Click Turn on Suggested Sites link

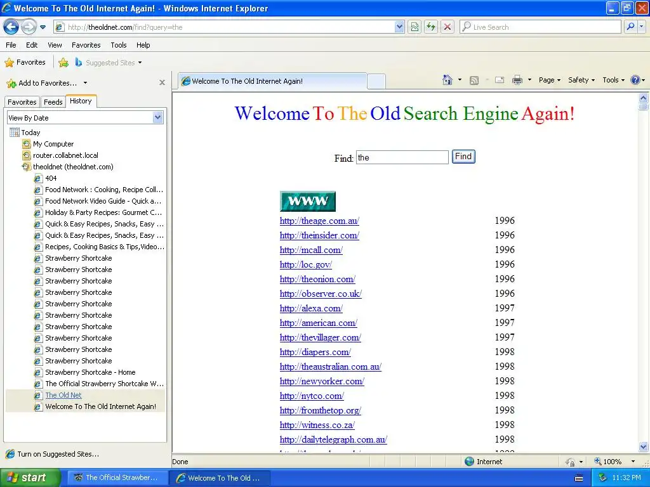53,454
